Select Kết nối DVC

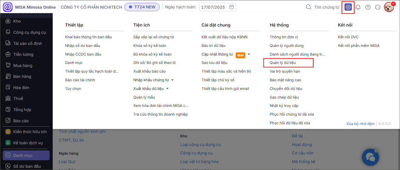(348, 37)
